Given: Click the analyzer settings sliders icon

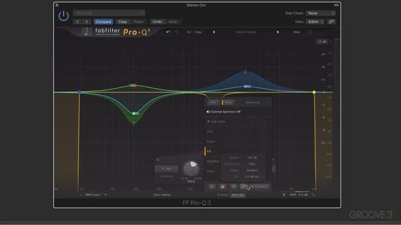Looking at the screenshot, I should click(243, 186).
